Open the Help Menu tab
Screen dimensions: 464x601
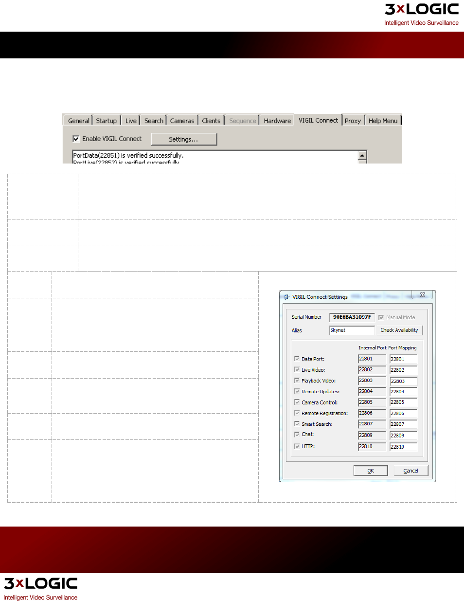[x=383, y=121]
